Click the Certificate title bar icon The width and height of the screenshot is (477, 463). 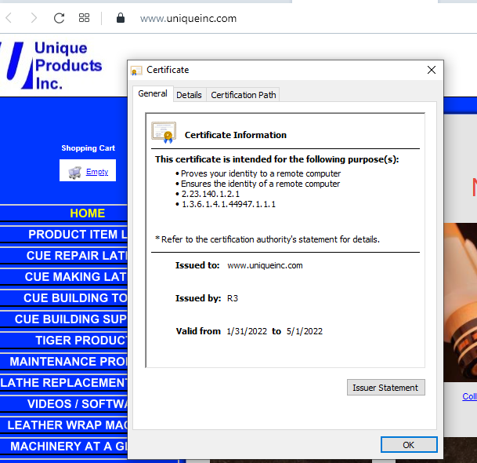click(136, 71)
